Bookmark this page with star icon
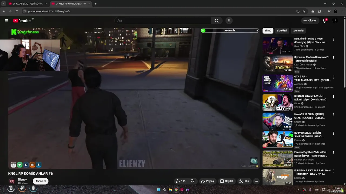The image size is (346, 194). click(304, 11)
